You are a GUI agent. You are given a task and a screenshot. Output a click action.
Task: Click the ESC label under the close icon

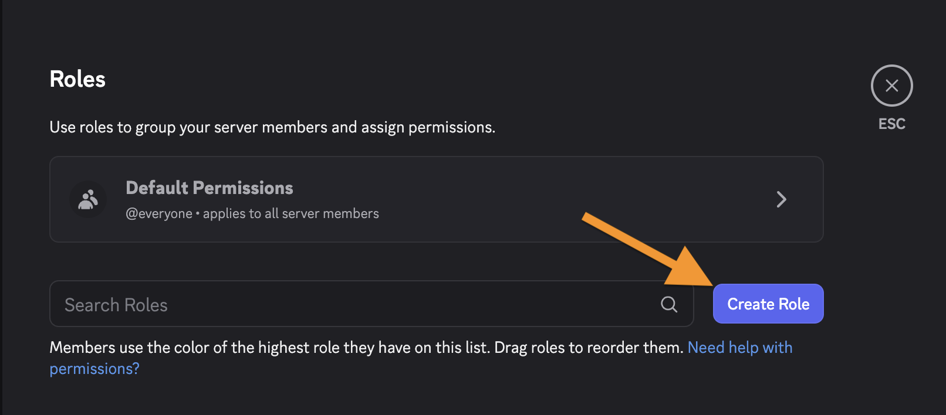point(891,124)
